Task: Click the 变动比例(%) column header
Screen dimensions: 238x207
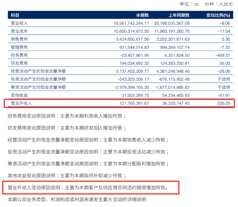Action: pyautogui.click(x=218, y=15)
